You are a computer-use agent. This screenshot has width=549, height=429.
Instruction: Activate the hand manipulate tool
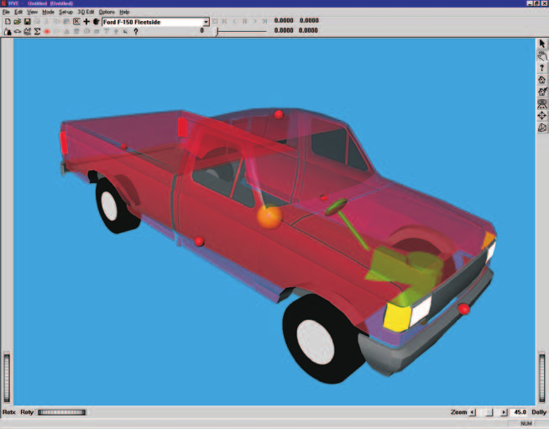click(x=542, y=55)
